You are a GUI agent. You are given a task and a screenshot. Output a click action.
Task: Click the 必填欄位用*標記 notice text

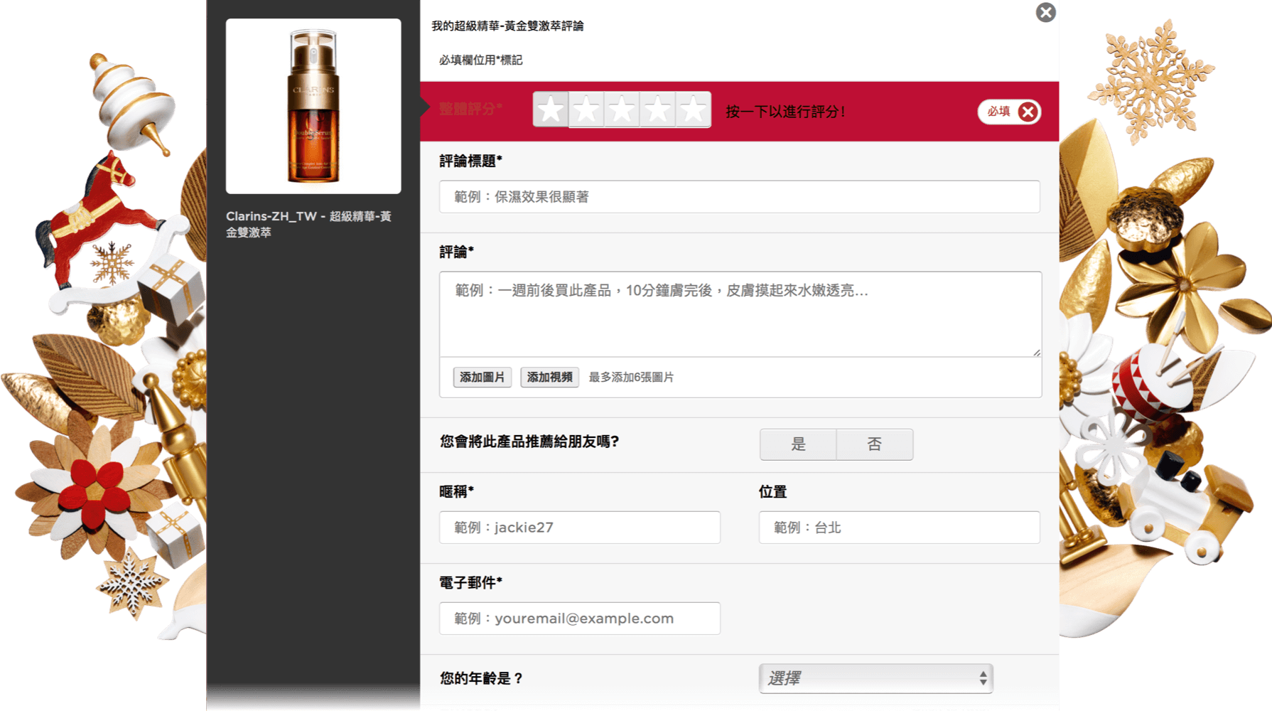[480, 60]
